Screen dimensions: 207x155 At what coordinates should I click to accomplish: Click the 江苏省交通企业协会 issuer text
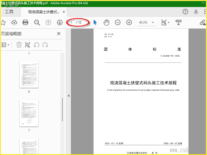[137, 153]
